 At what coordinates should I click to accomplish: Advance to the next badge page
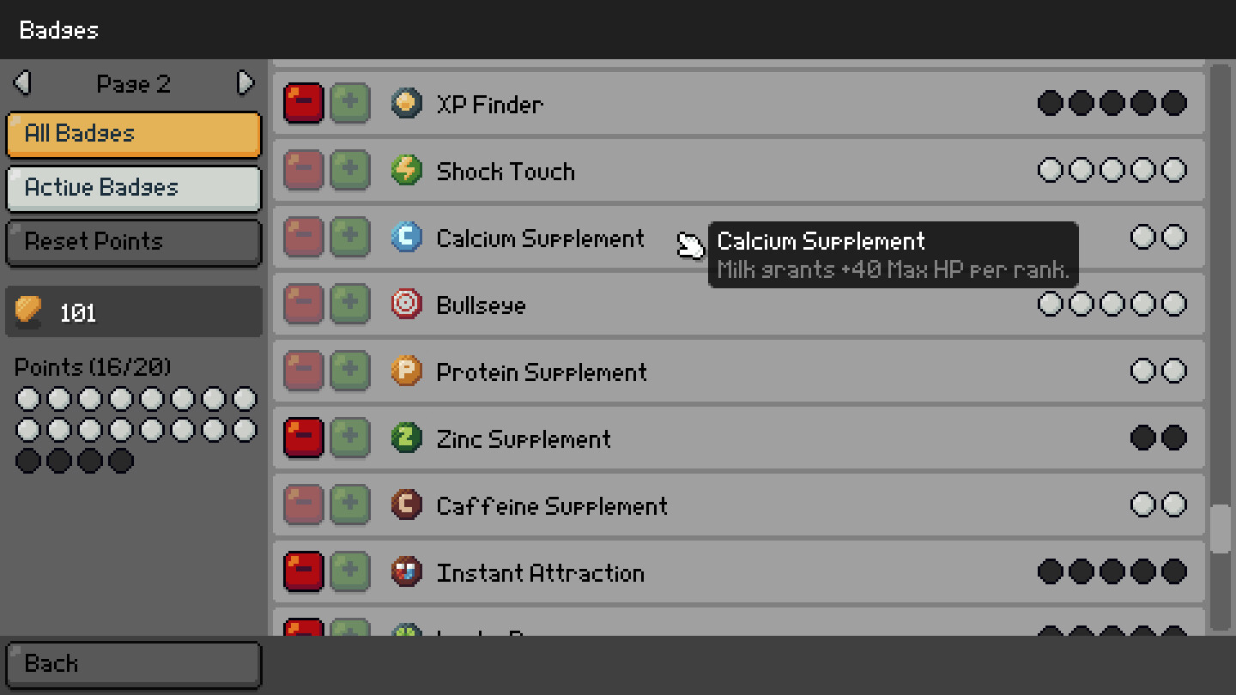[x=245, y=83]
